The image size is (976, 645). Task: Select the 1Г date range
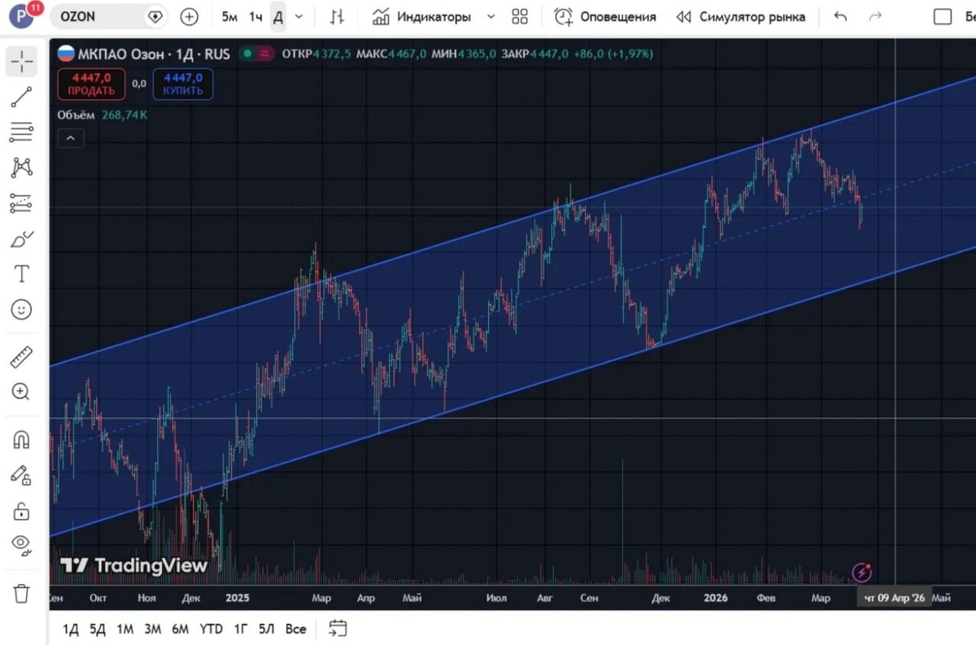tap(241, 629)
